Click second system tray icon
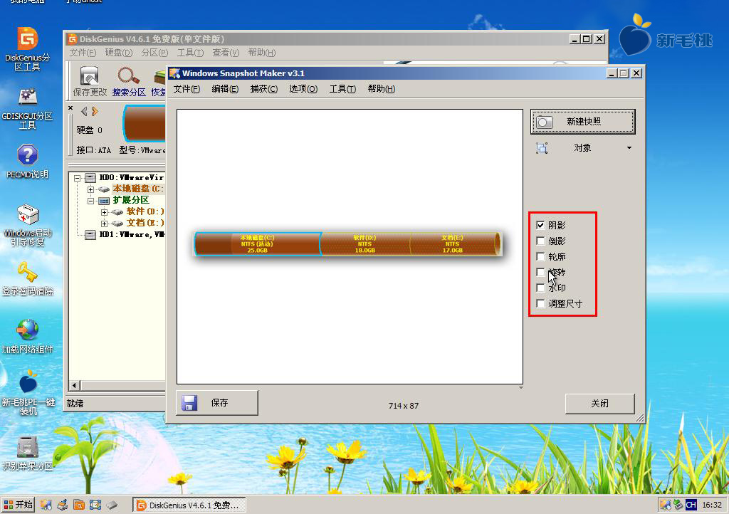This screenshot has width=729, height=514. point(678,505)
